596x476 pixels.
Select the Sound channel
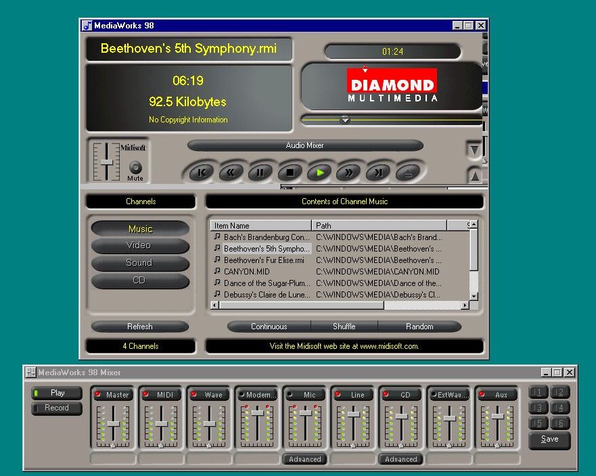pos(140,263)
